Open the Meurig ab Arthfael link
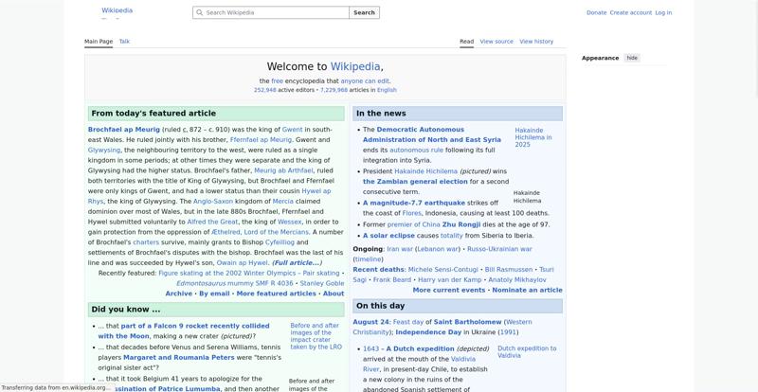This screenshot has width=758, height=392. (x=283, y=170)
